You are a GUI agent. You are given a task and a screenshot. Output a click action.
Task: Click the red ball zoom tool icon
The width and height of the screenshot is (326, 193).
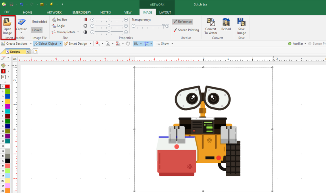97,43
